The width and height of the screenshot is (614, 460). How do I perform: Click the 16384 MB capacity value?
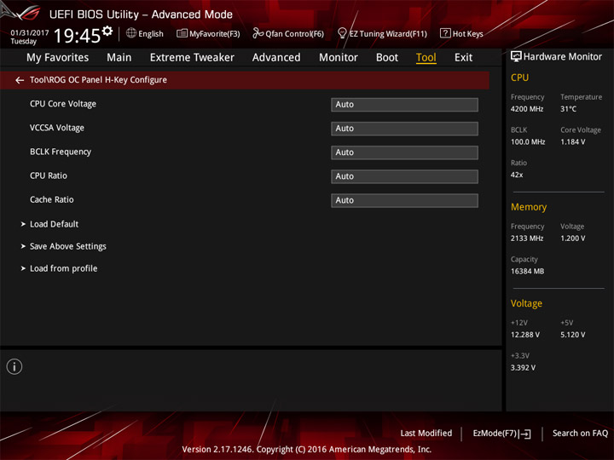[x=527, y=271]
